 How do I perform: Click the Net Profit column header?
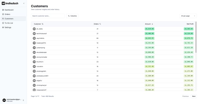tap(190, 24)
